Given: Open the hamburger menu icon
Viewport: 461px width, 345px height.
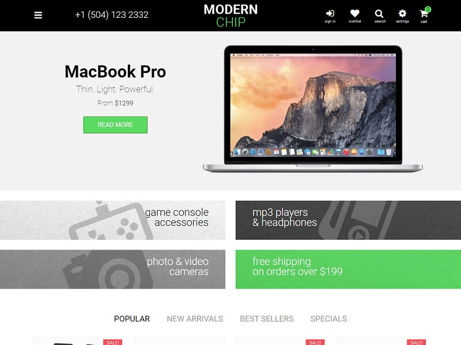Looking at the screenshot, I should (x=38, y=15).
